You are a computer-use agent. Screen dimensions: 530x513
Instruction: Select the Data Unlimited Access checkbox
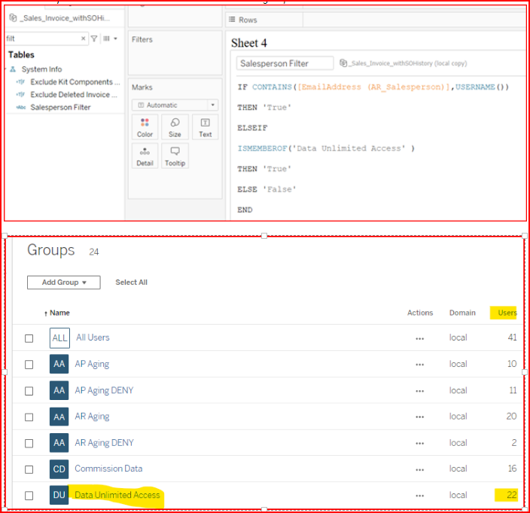[29, 496]
